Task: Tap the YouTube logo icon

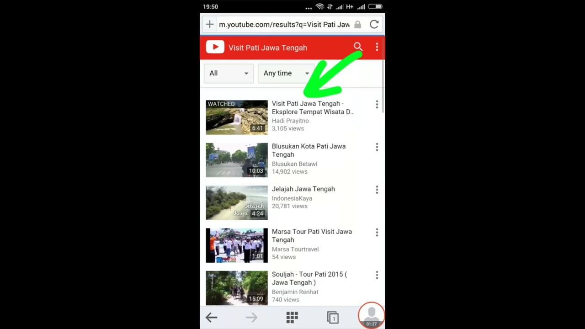Action: [x=215, y=48]
